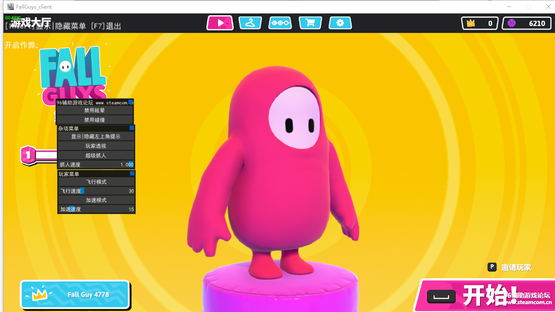Click the crown counter showing 0
The image size is (555, 312).
(x=480, y=23)
